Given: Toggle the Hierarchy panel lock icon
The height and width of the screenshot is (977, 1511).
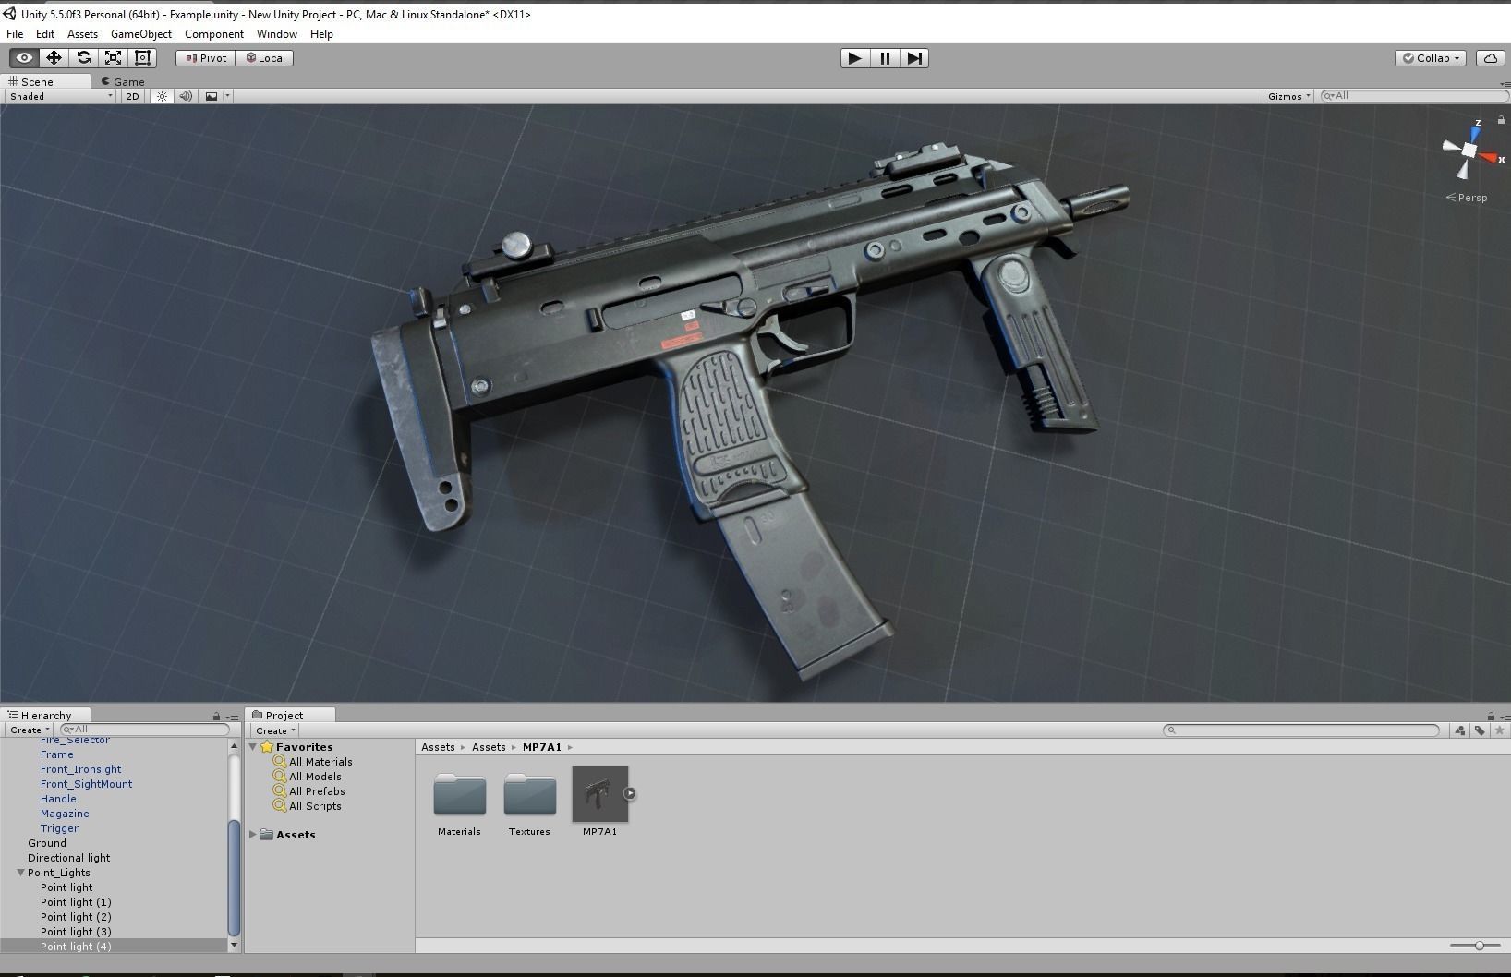Looking at the screenshot, I should pyautogui.click(x=216, y=716).
